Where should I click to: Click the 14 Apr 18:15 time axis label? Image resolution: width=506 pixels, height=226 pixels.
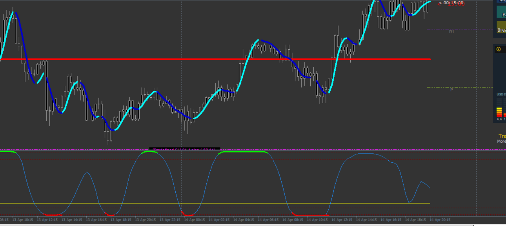(x=415, y=220)
